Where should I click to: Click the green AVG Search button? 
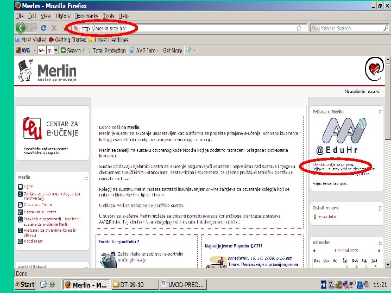tap(71, 50)
